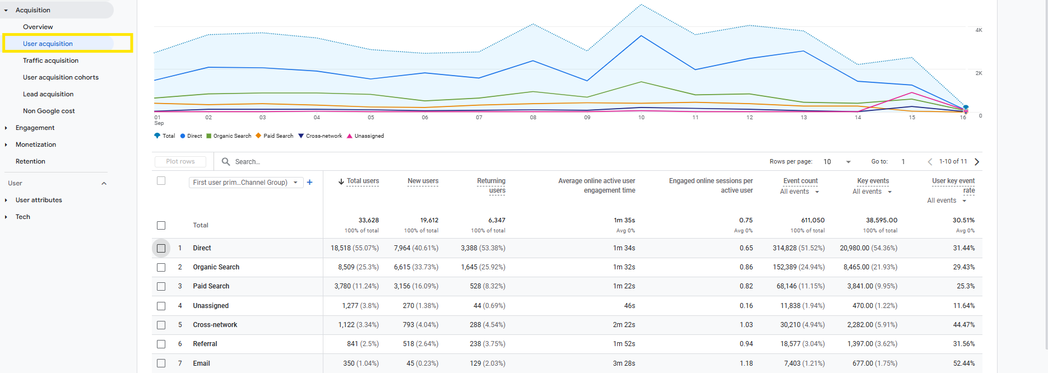The height and width of the screenshot is (373, 1048).
Task: Open the First user primary Channel Group dropdown
Action: coord(246,182)
